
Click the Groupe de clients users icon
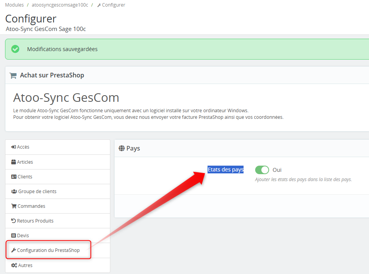coord(14,192)
